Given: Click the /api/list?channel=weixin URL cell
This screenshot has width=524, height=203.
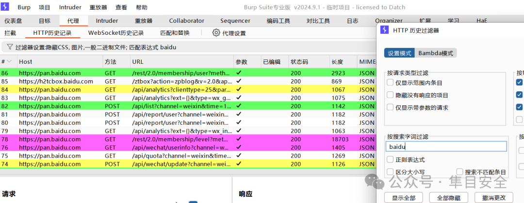Looking at the screenshot, I should (x=181, y=106).
